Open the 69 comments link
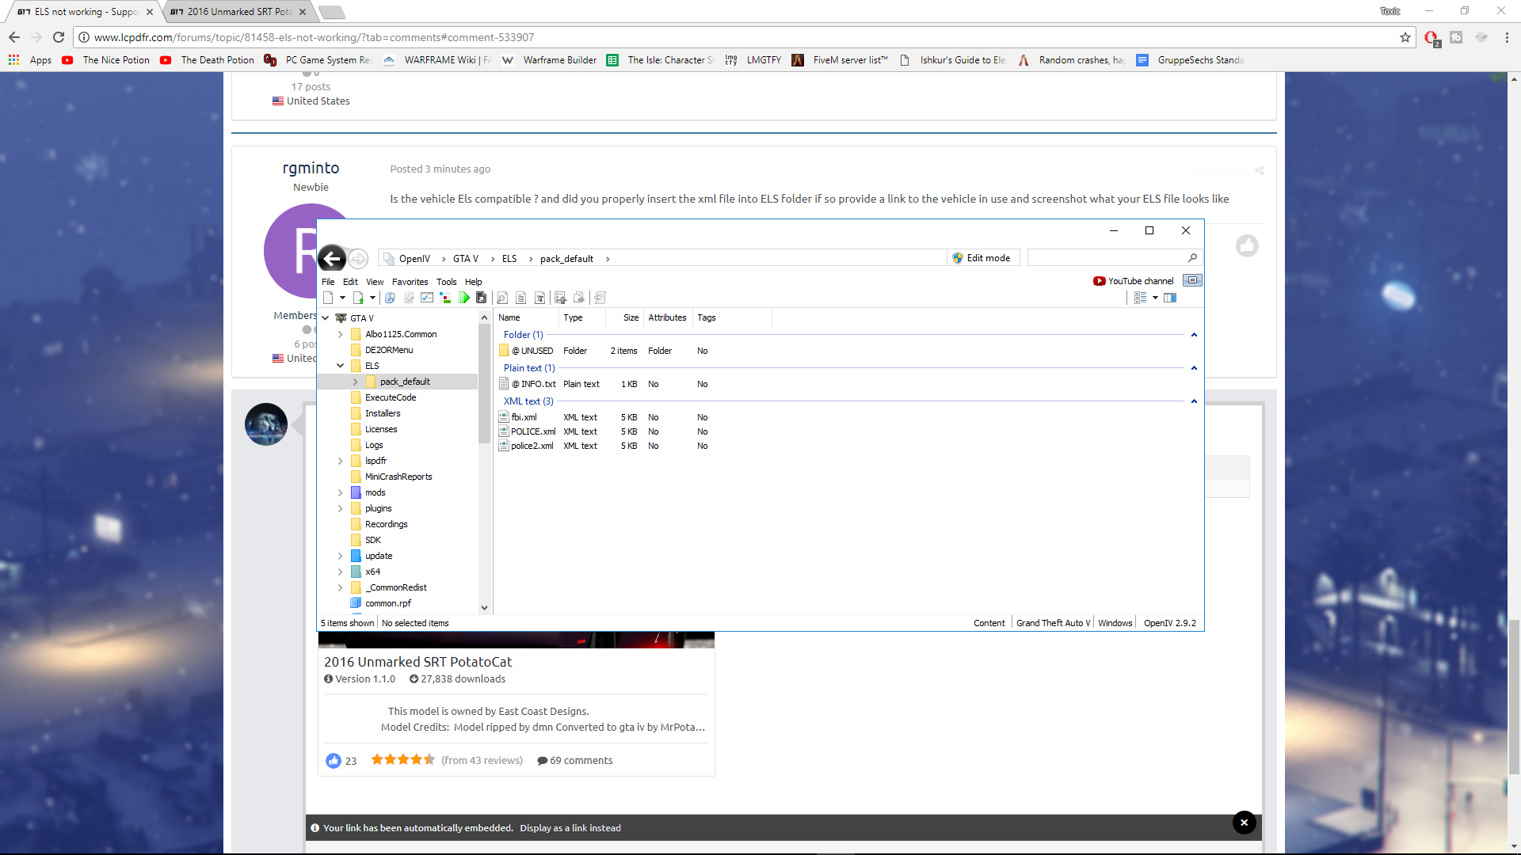Screen dimensions: 1521x855 pos(581,761)
